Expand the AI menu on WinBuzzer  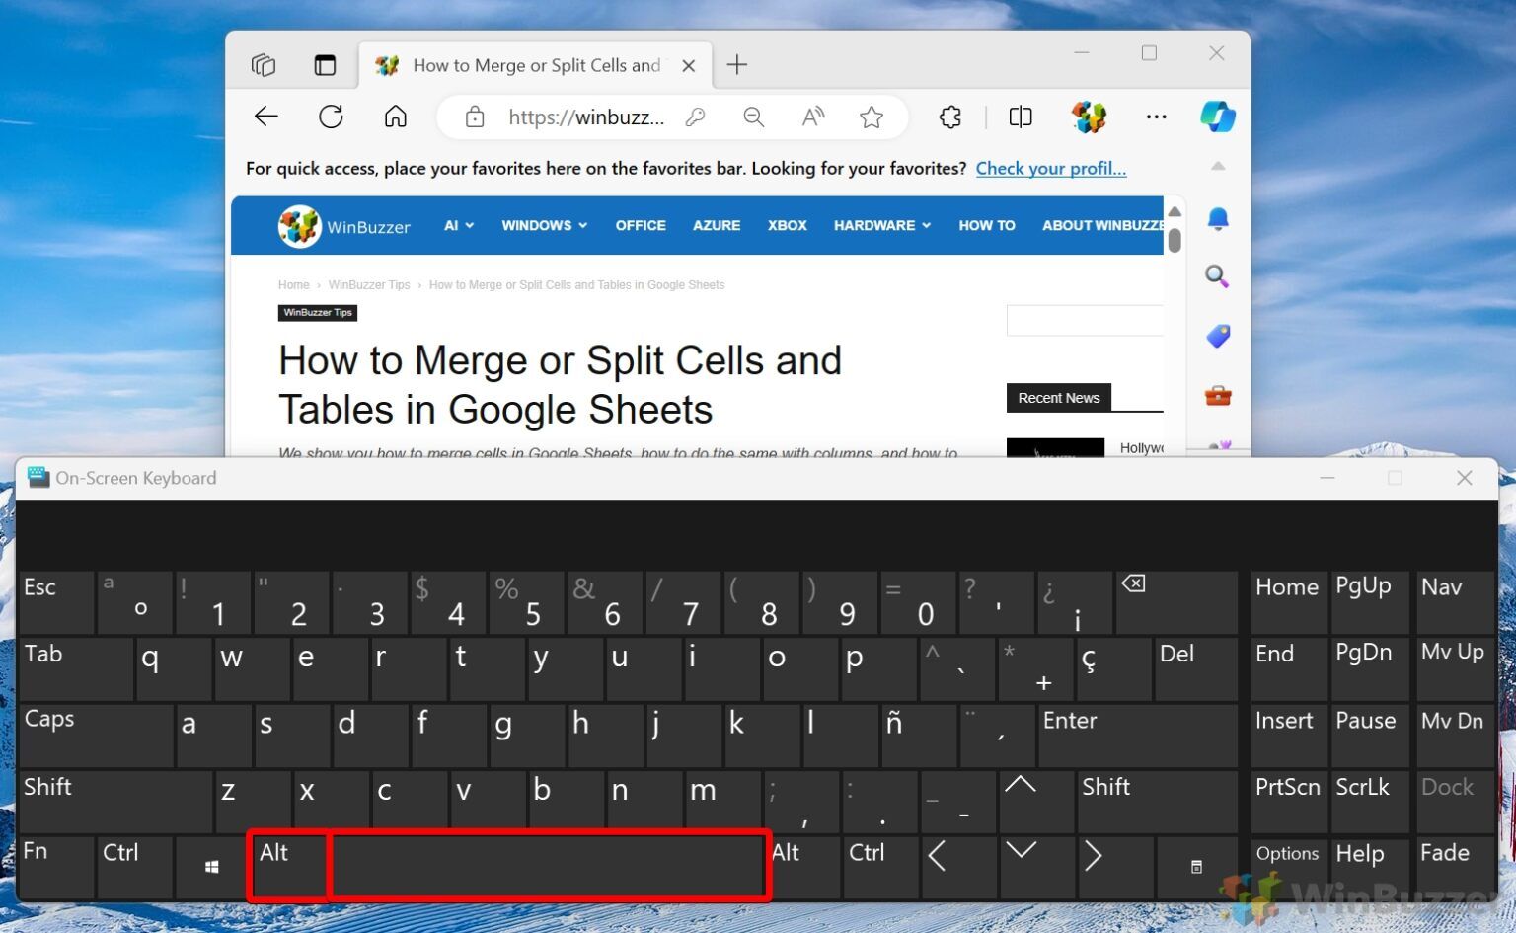457,225
